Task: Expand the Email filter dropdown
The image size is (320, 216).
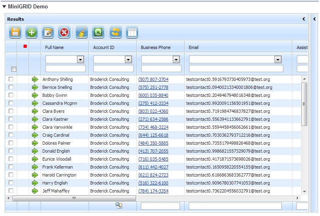Action: 278,59
